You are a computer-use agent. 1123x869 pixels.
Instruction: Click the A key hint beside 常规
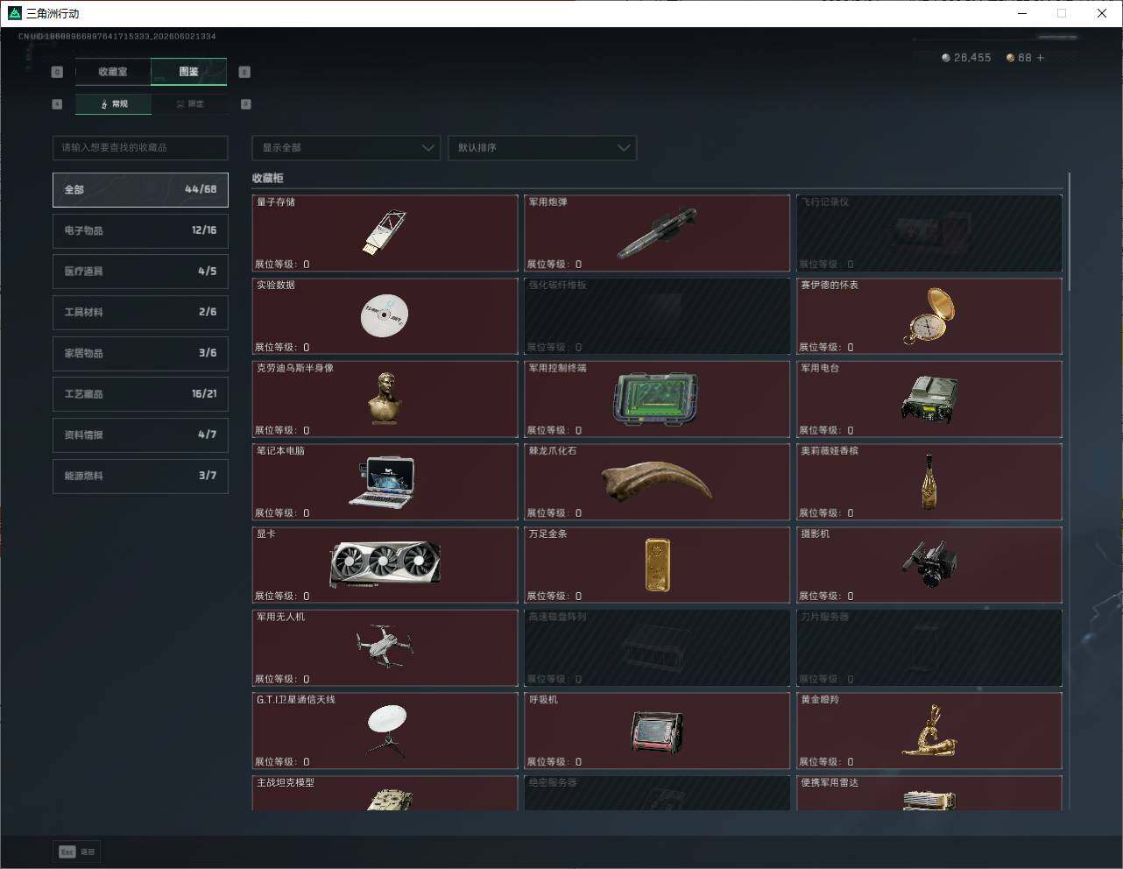pyautogui.click(x=57, y=104)
